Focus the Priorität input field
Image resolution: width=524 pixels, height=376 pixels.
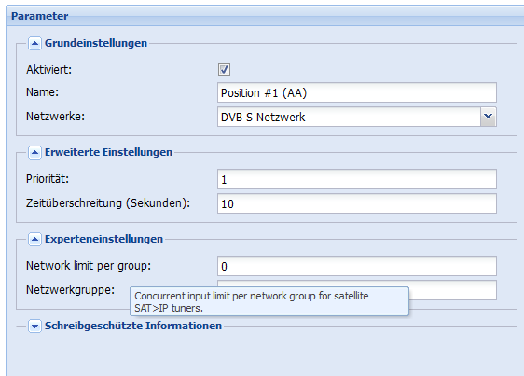[x=357, y=179]
